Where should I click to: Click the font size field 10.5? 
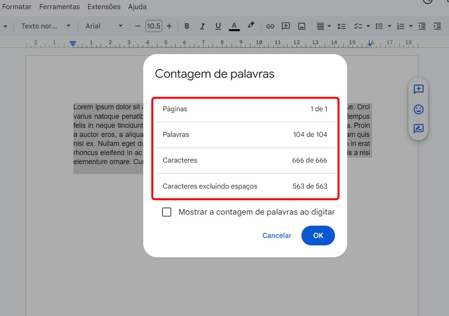click(154, 26)
